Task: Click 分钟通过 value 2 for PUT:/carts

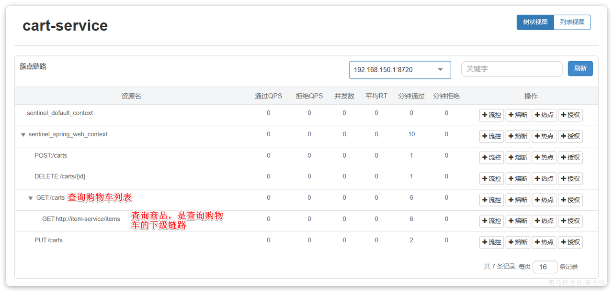Action: 411,240
